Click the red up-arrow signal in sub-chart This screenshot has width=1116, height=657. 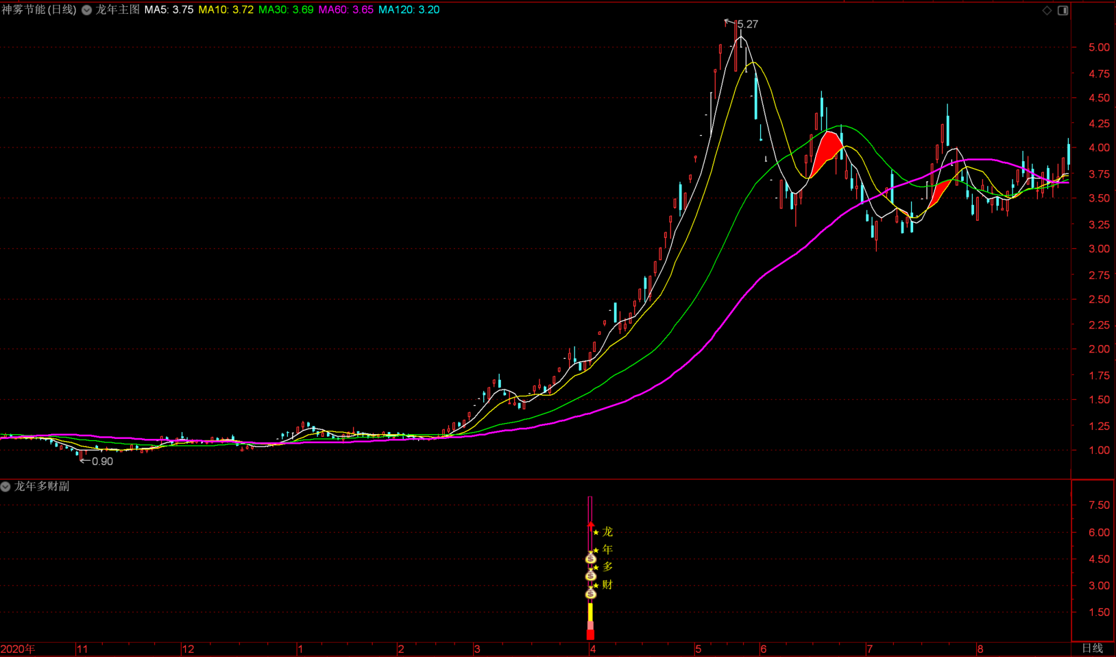[591, 525]
